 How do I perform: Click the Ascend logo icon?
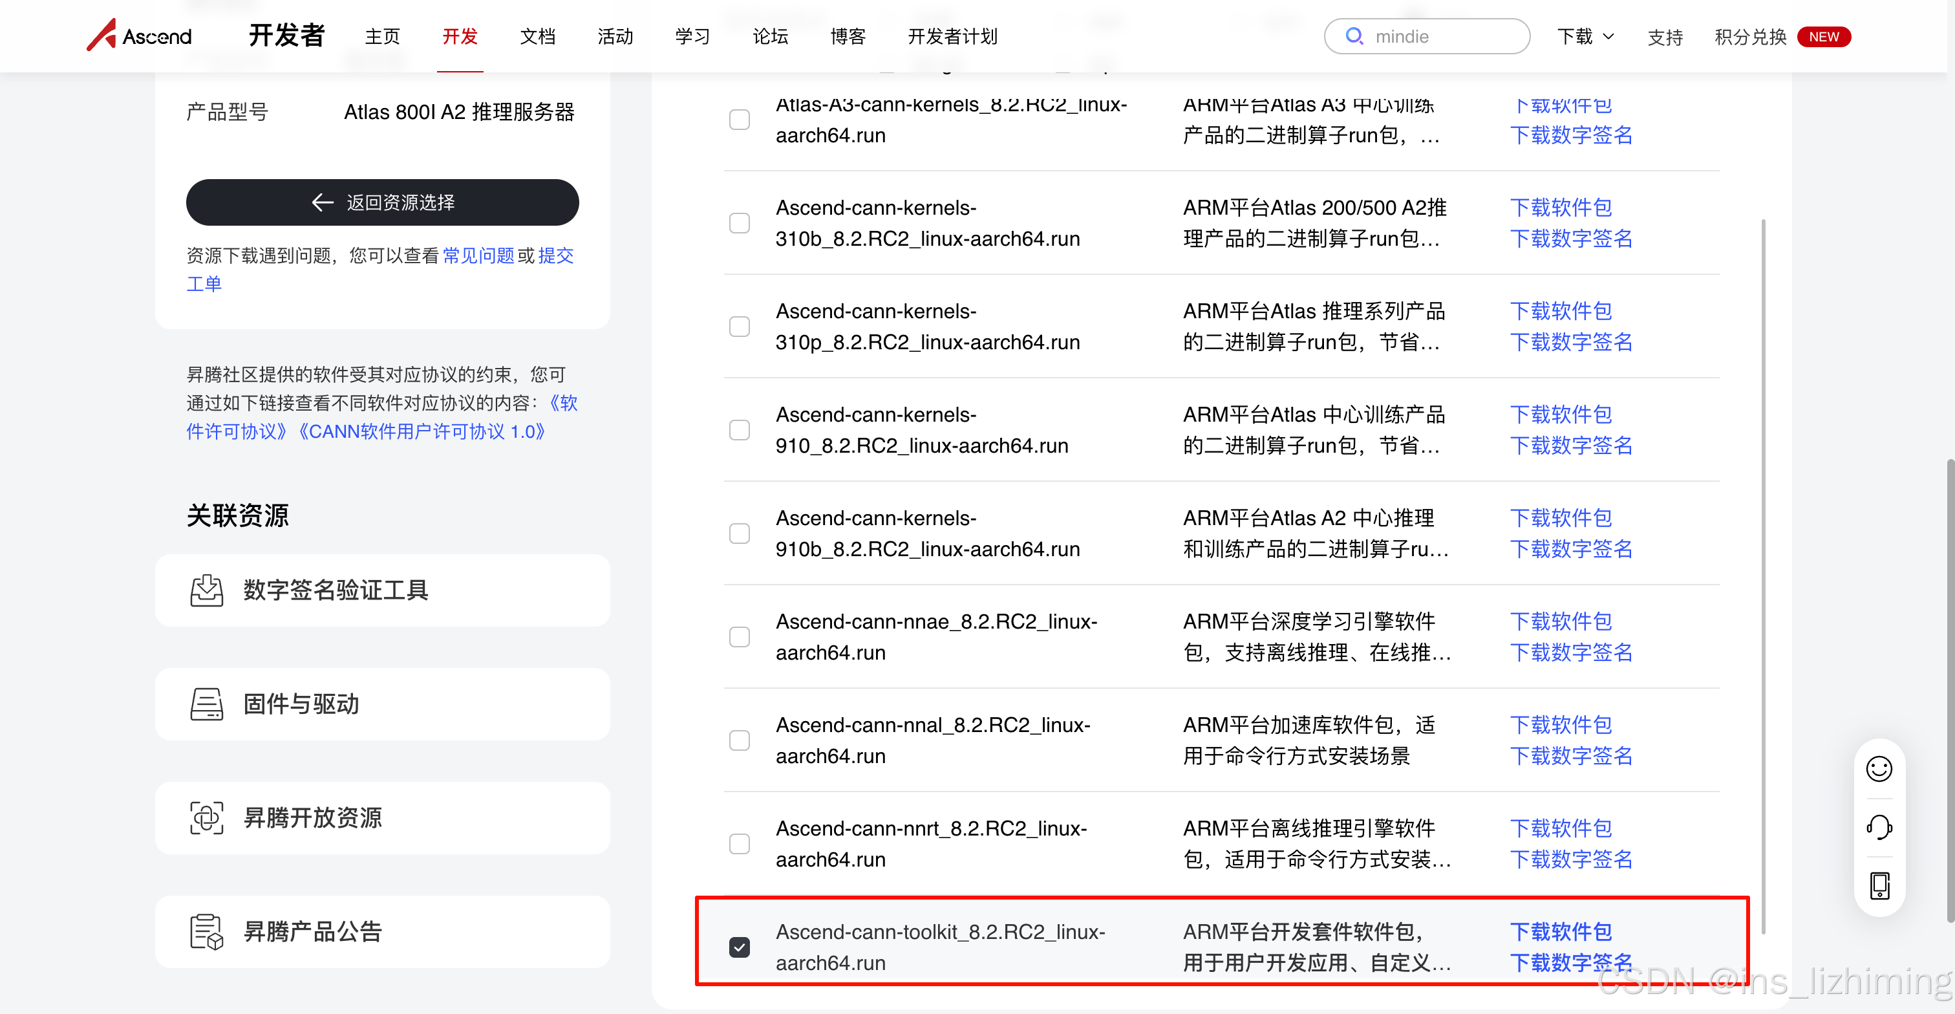(x=101, y=35)
